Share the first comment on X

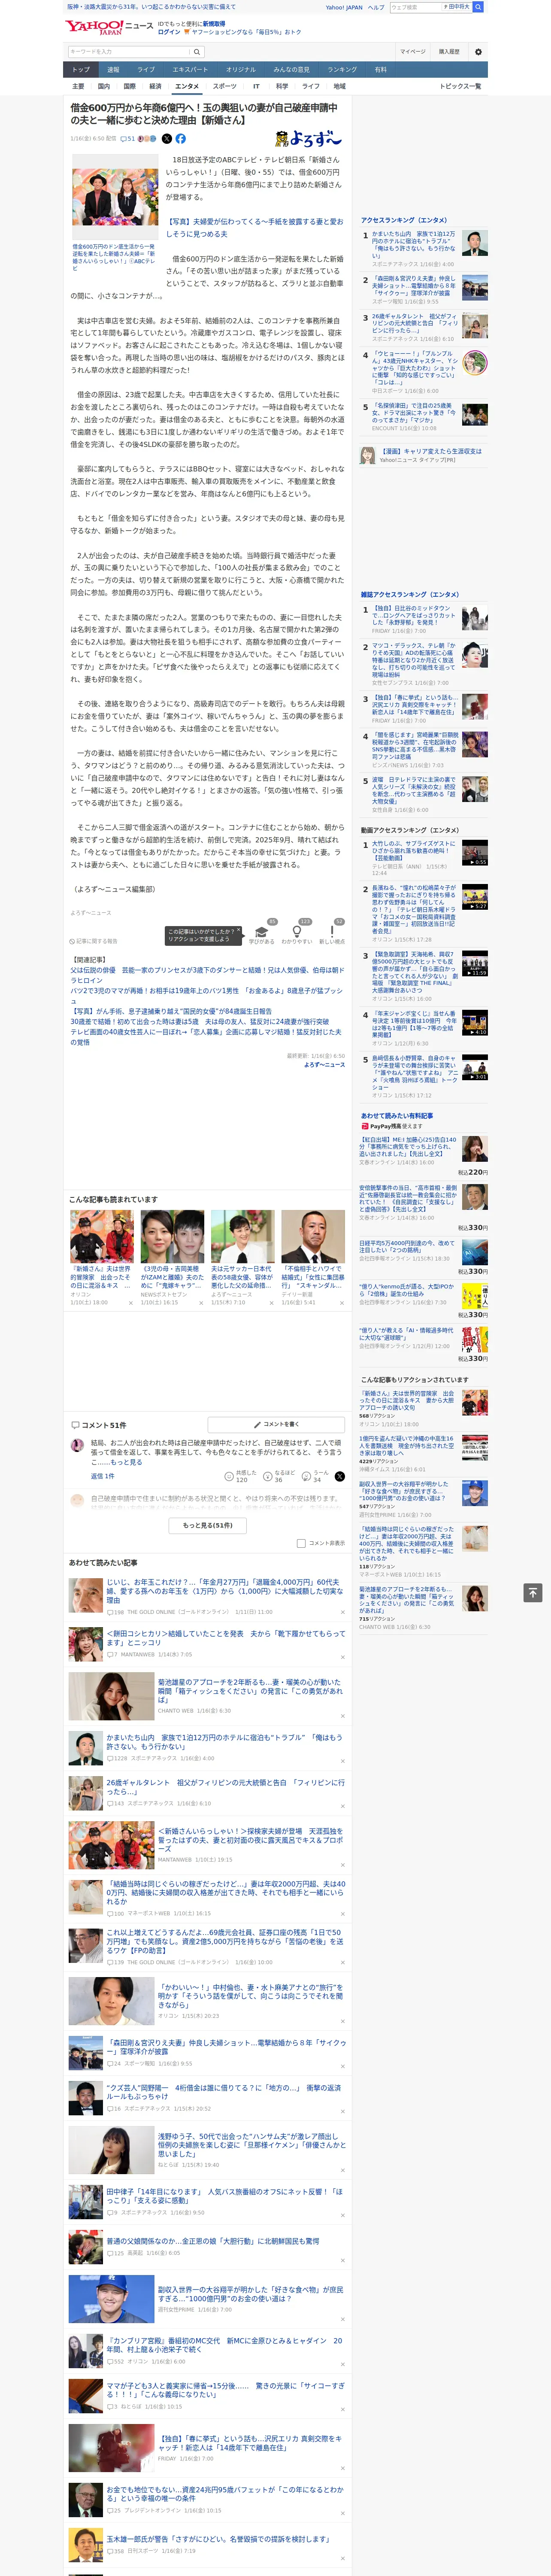(x=340, y=1476)
